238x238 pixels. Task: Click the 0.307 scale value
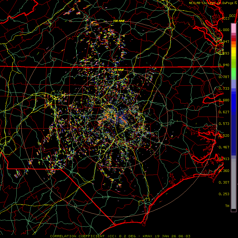pyautogui.click(x=224, y=182)
